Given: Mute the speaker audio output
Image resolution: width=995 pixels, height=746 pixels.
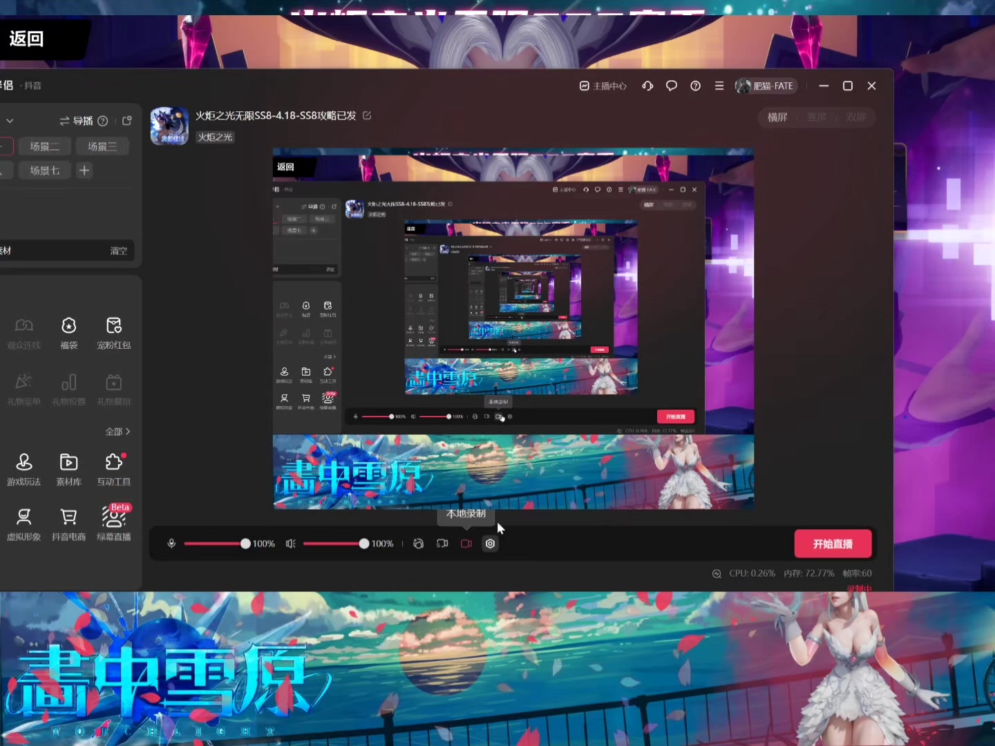Looking at the screenshot, I should [x=290, y=544].
